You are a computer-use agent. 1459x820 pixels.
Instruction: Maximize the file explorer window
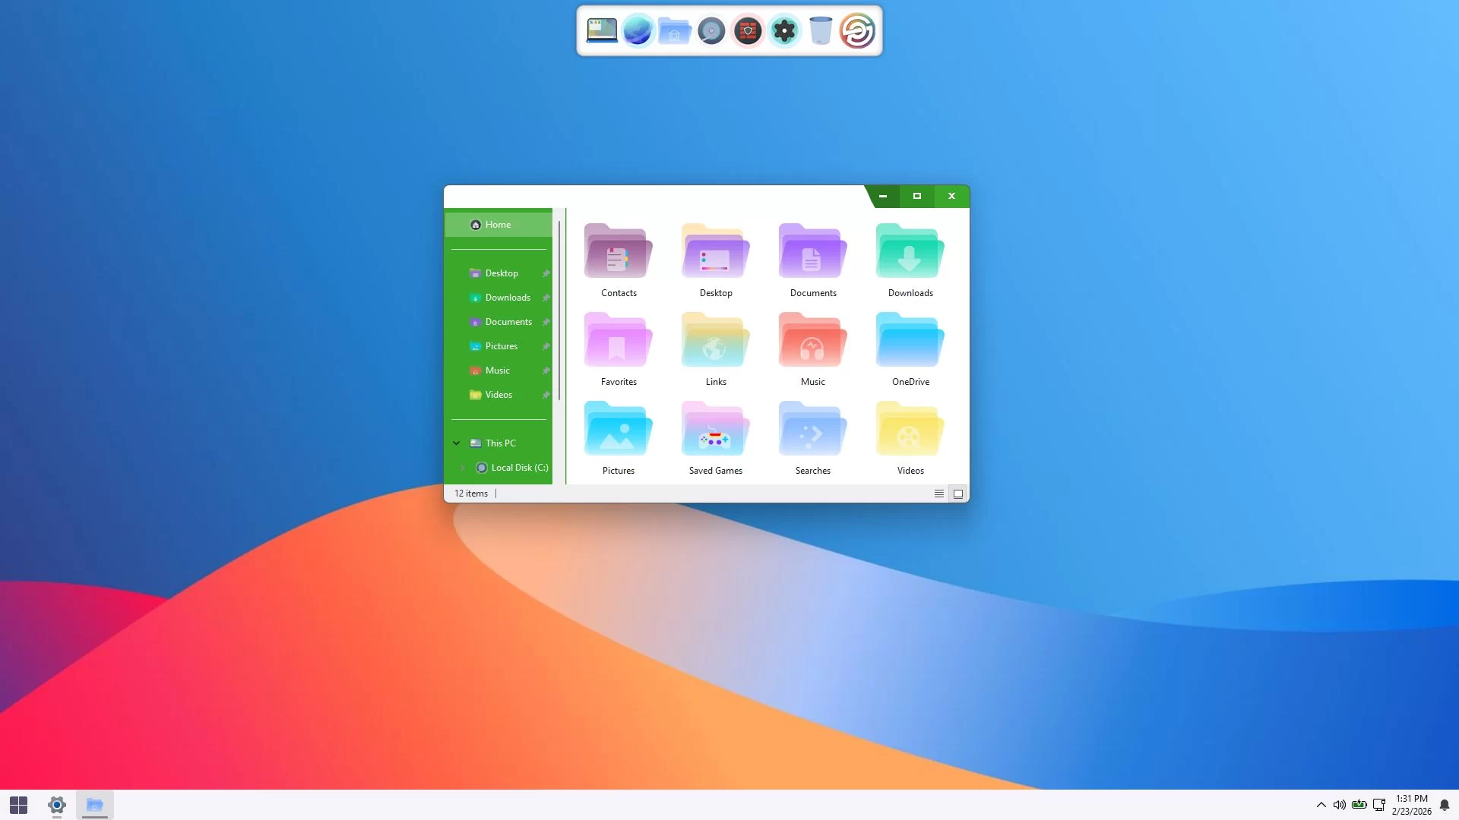917,196
